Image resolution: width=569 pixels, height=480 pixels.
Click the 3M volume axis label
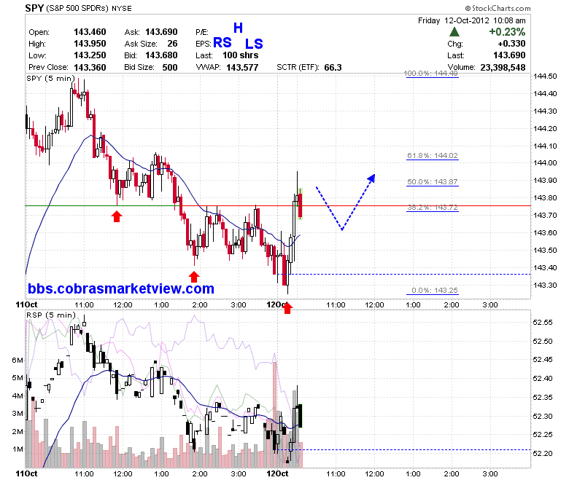18,413
